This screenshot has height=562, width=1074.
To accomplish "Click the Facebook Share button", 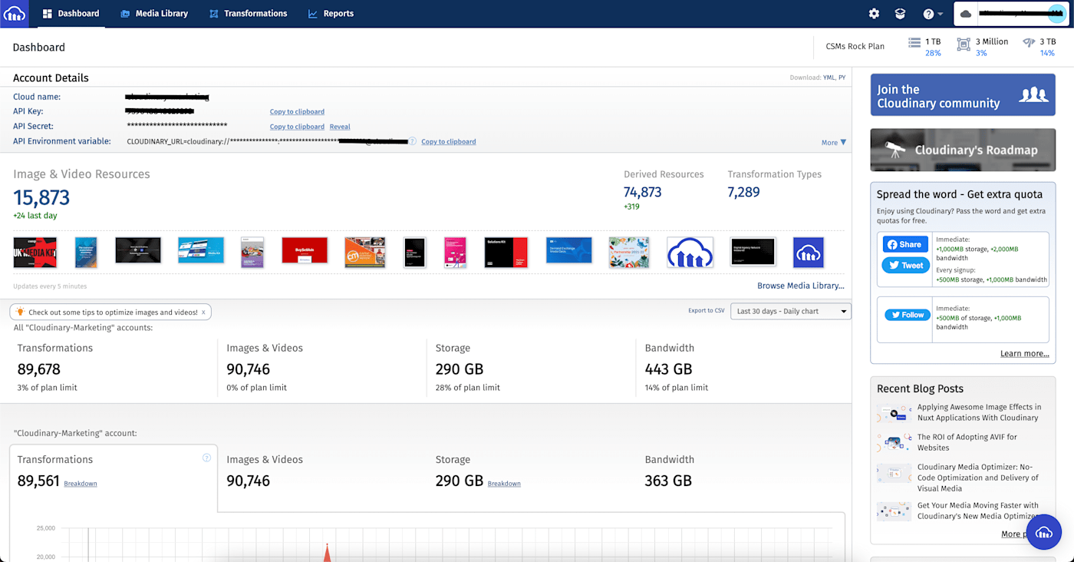I will click(905, 245).
